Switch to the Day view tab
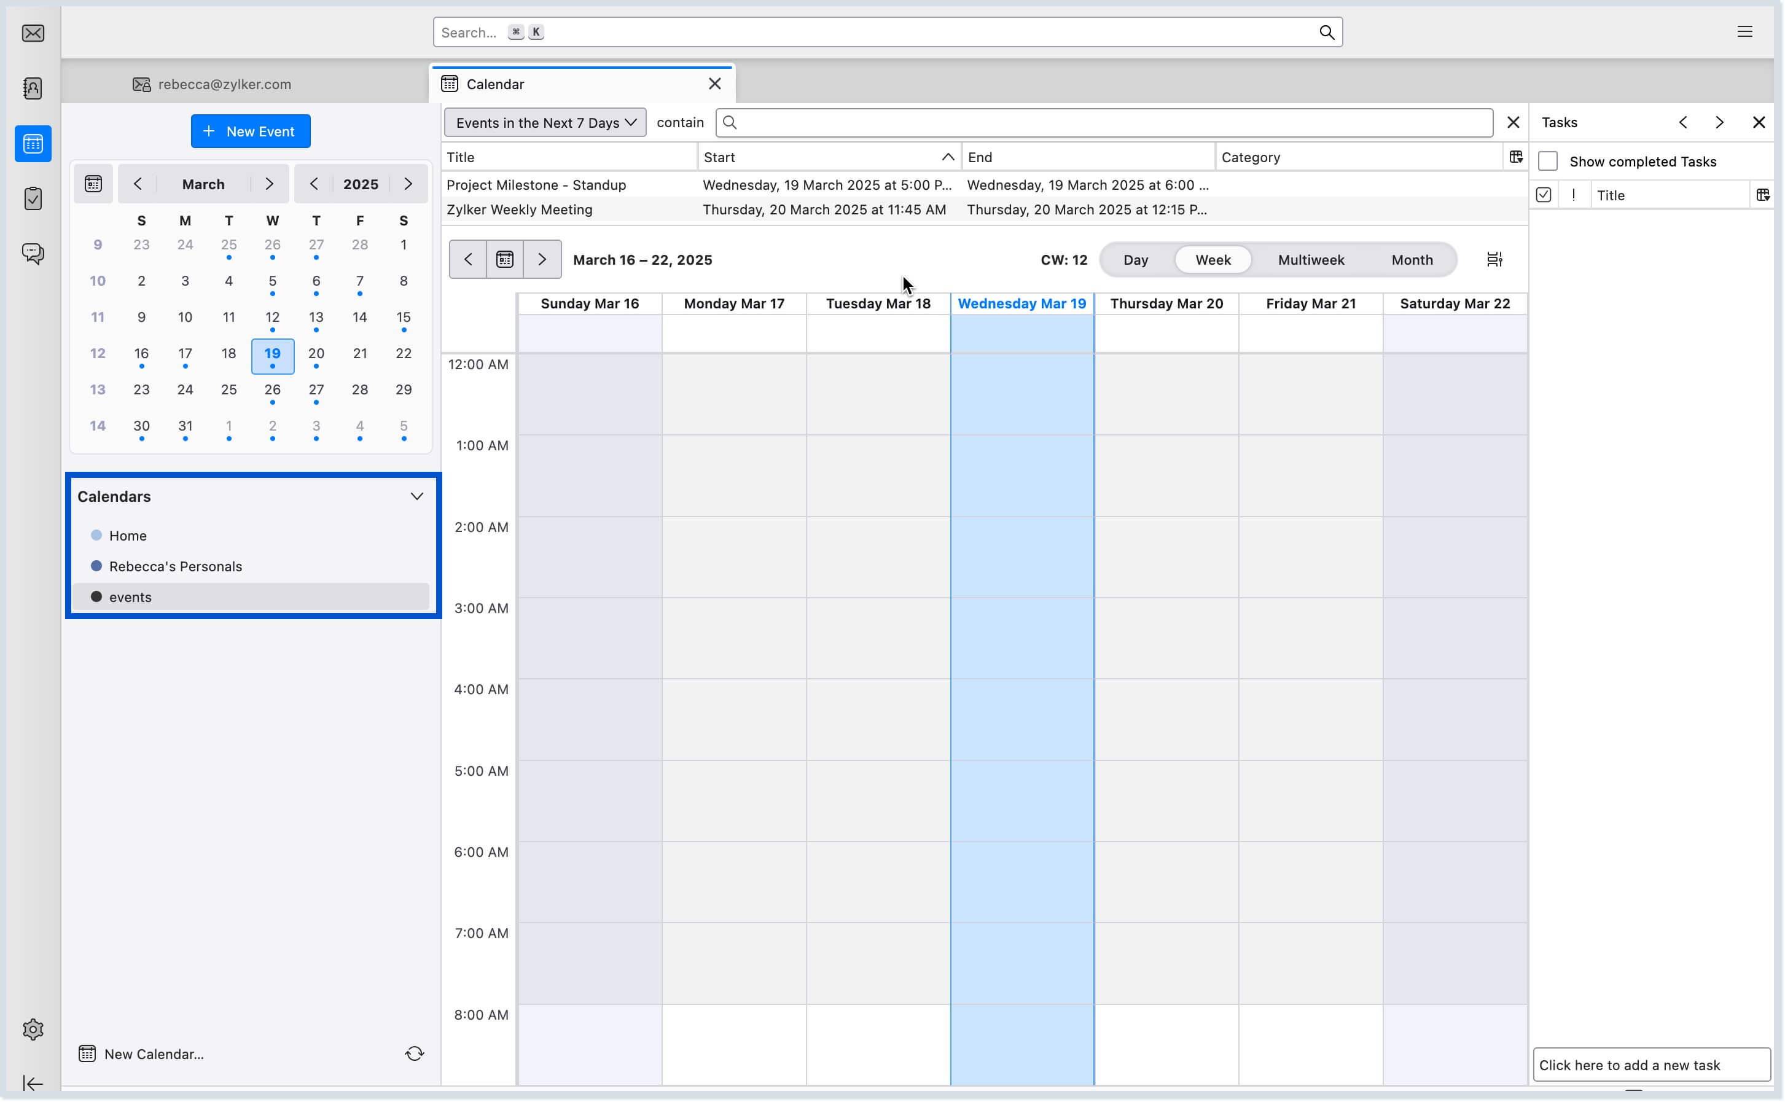Image resolution: width=1785 pixels, height=1102 pixels. [x=1135, y=259]
